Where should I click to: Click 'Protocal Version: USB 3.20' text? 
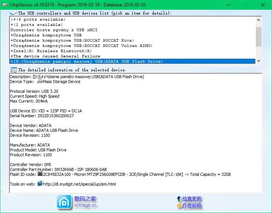click(34, 91)
